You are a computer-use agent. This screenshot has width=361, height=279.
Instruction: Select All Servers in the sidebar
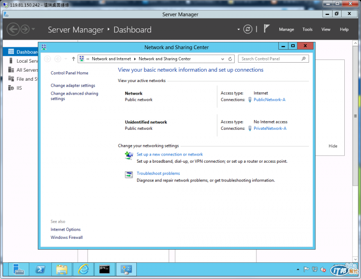coord(21,70)
